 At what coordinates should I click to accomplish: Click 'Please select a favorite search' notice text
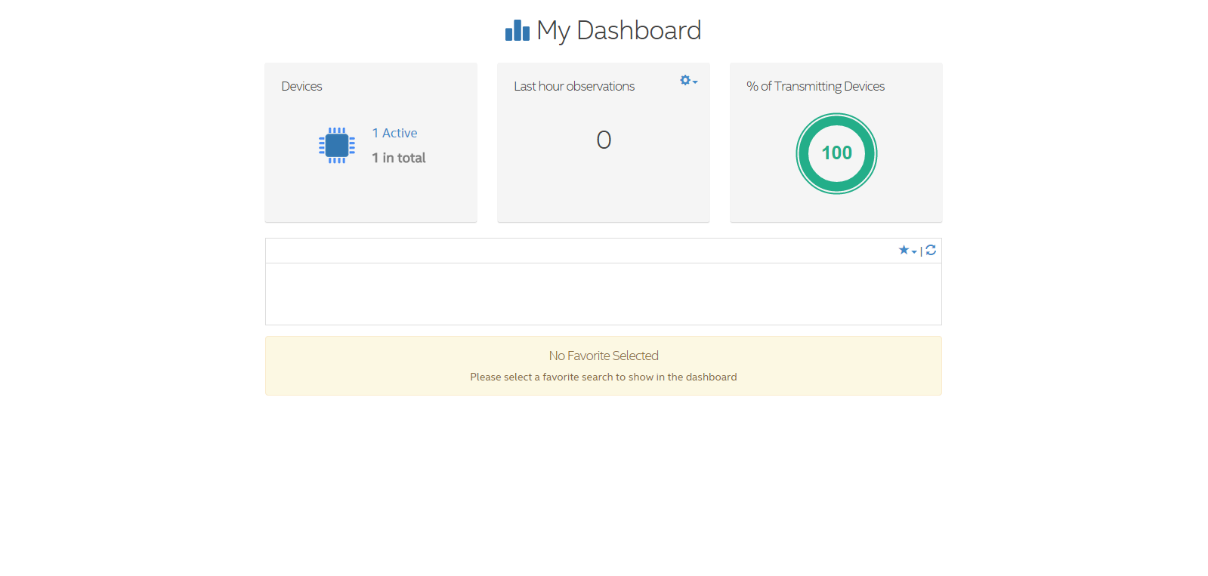point(604,377)
